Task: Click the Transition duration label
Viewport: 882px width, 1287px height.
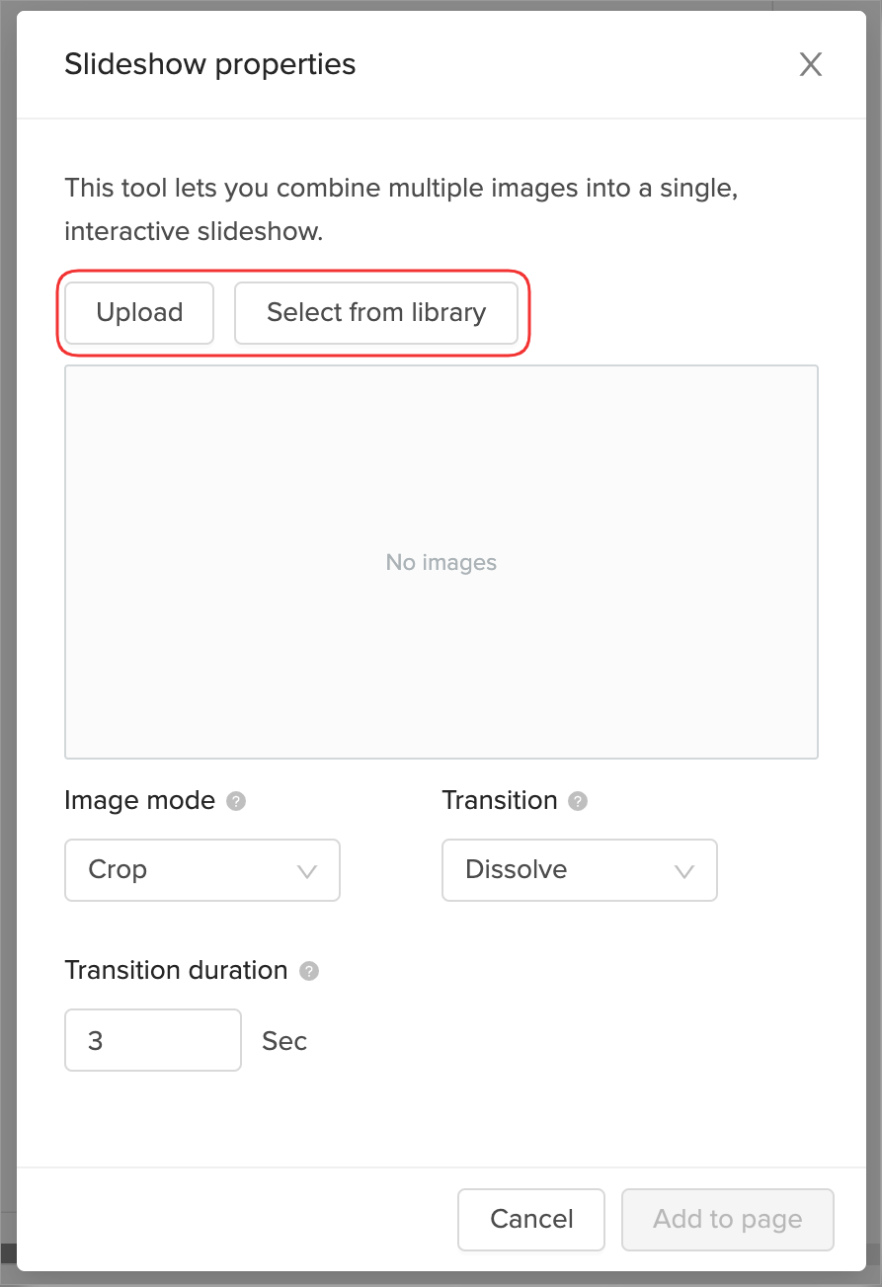Action: 176,970
